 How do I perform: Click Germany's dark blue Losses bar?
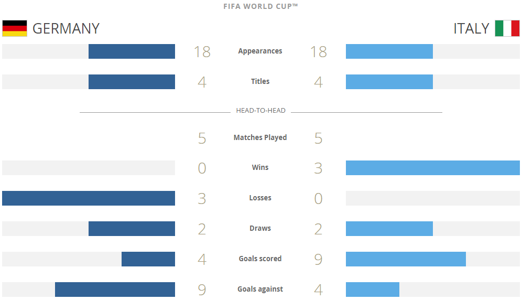tap(89, 198)
